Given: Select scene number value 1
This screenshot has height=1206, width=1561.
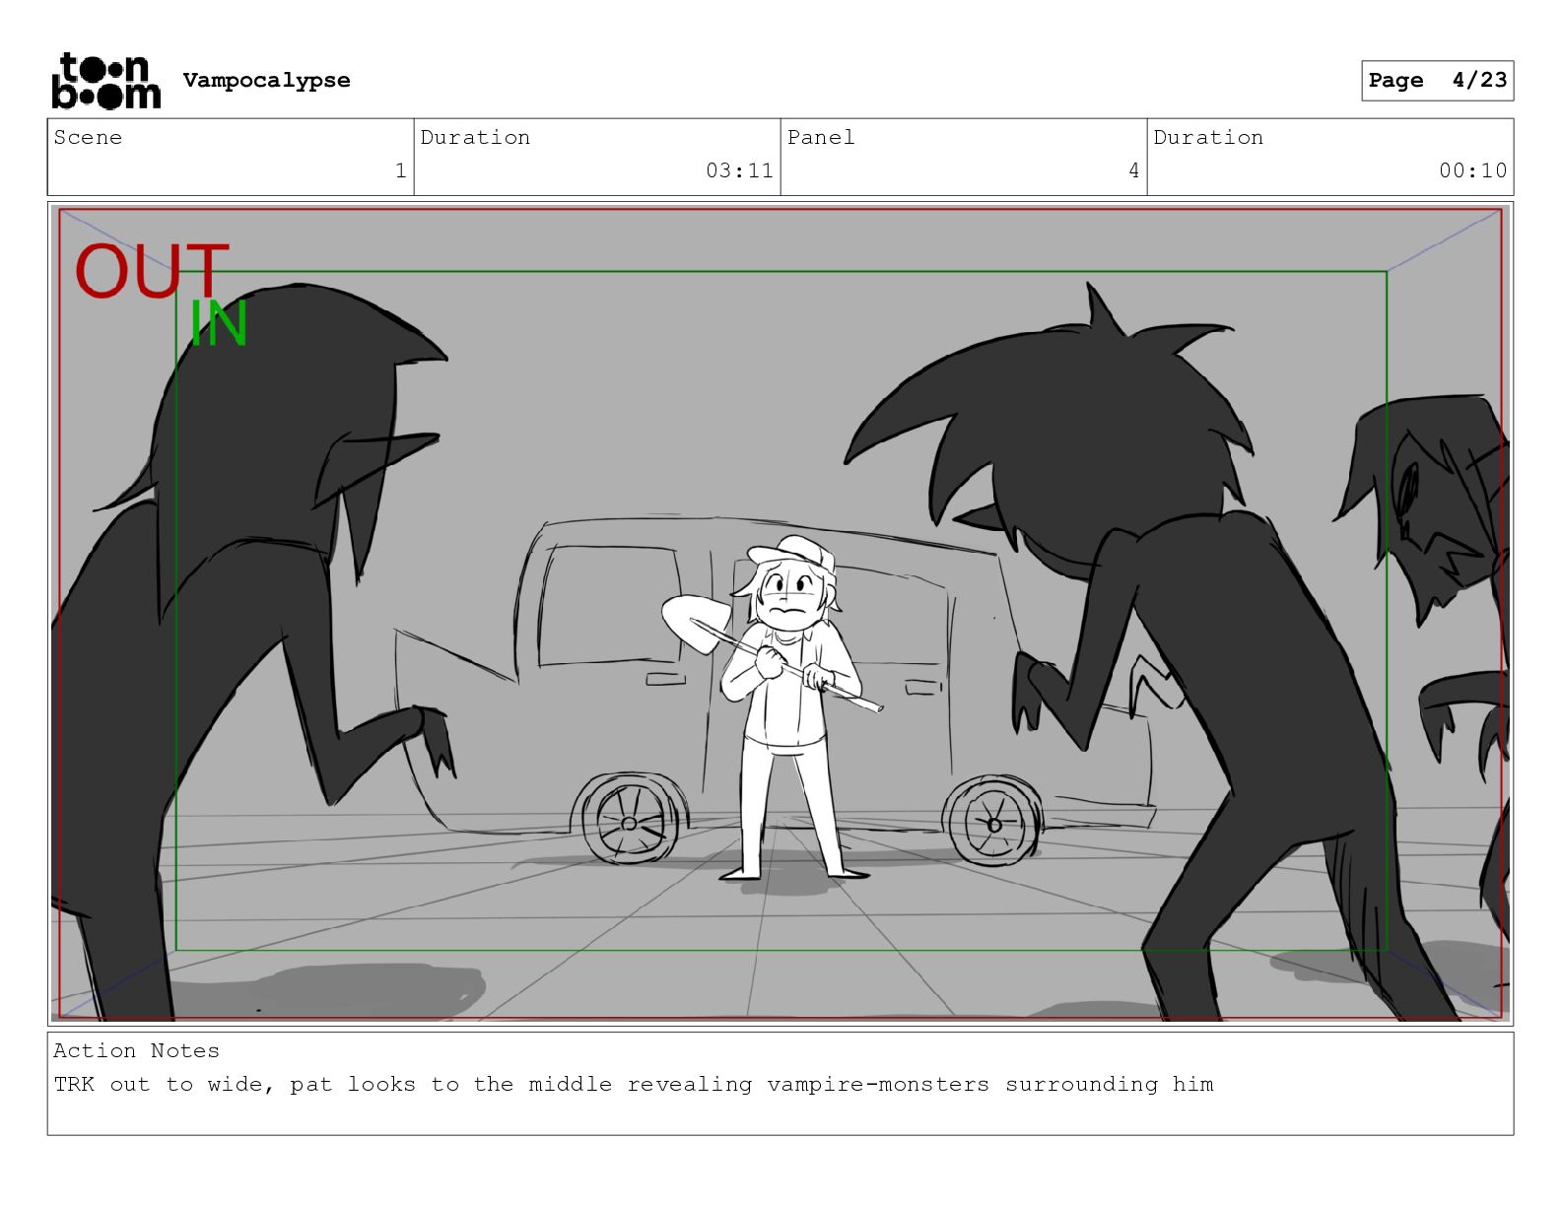Looking at the screenshot, I should pos(400,170).
